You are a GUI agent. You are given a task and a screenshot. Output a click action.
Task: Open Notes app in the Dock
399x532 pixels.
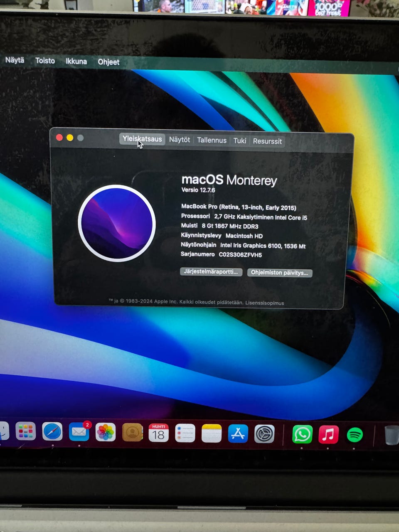point(212,434)
